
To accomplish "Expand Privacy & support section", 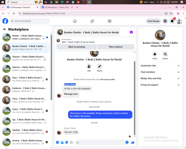I will [x=160, y=85].
